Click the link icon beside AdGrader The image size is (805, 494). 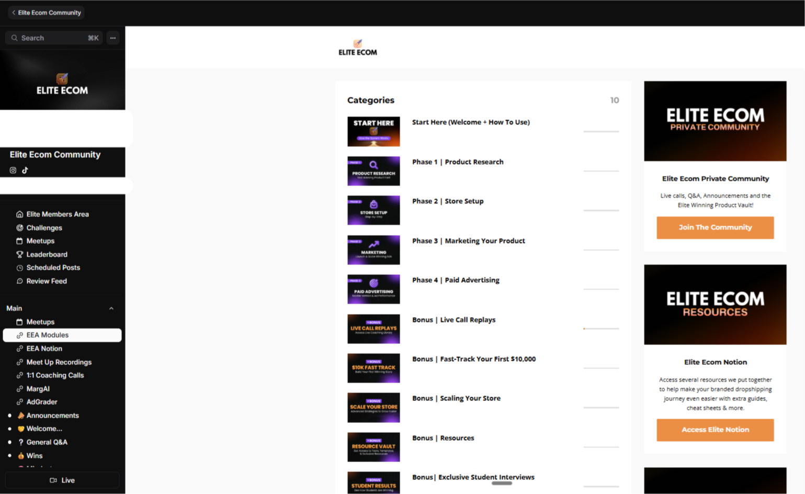[x=20, y=402]
